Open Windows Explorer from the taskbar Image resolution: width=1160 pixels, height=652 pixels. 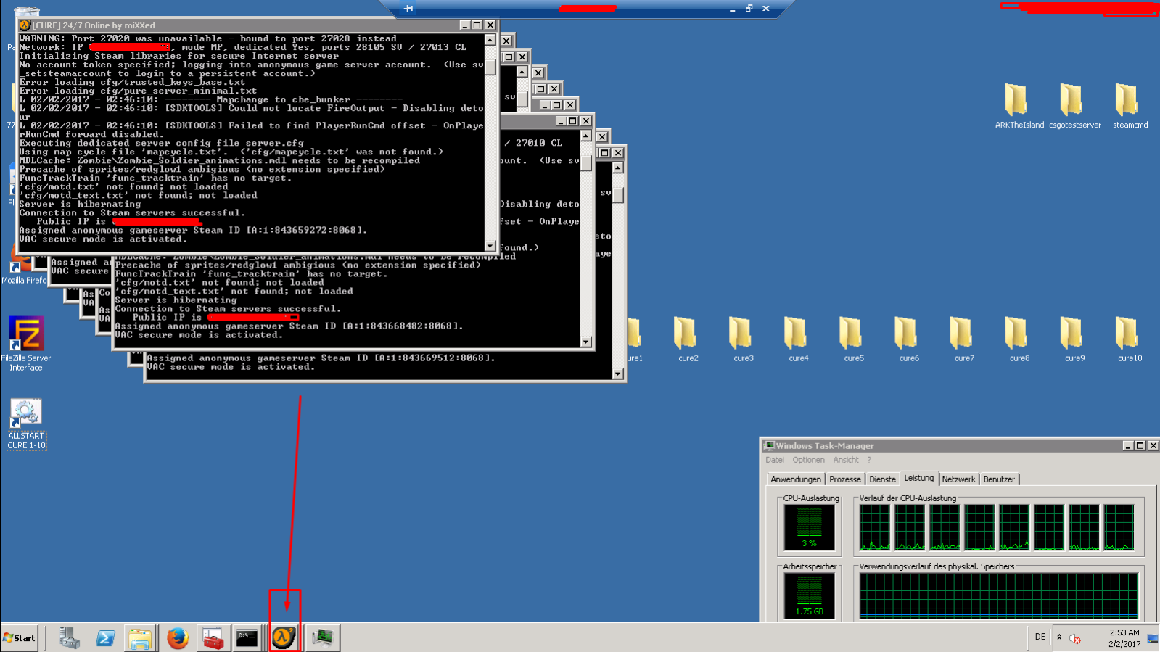click(x=140, y=638)
